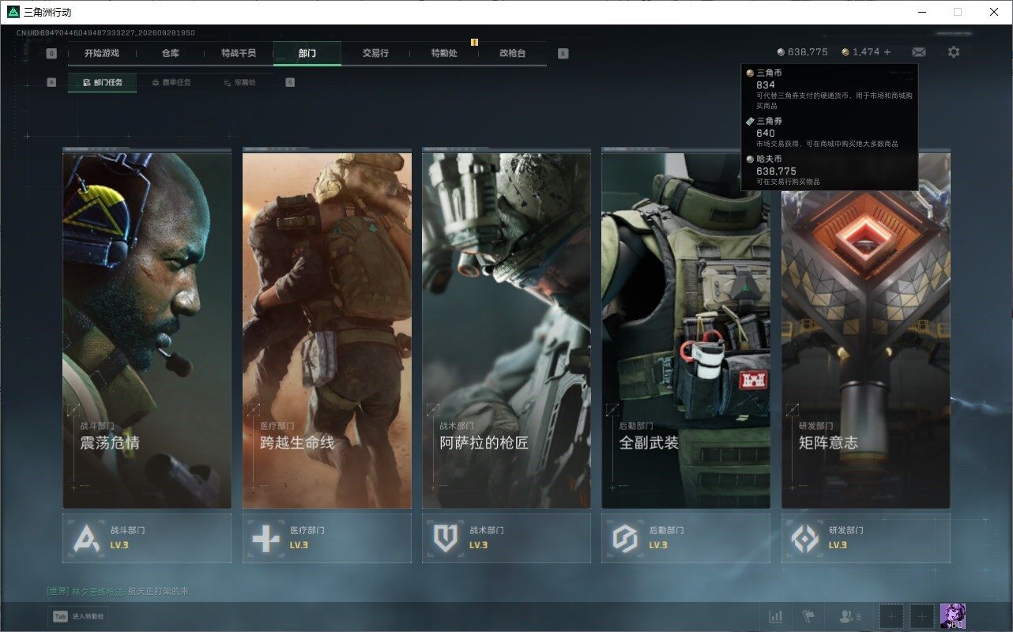Screen dimensions: 1013x632
Task: Click the 医疗部门 LV.3 button
Action: click(327, 538)
